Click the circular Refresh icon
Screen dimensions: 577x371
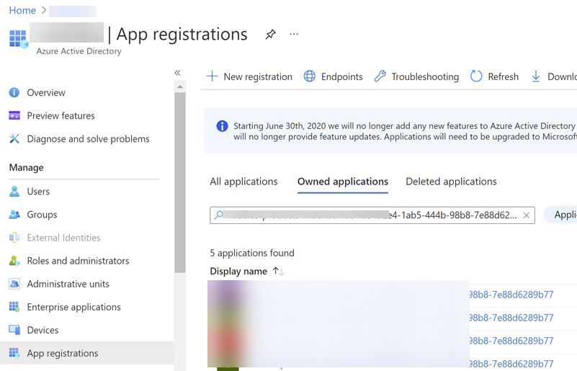pos(476,76)
